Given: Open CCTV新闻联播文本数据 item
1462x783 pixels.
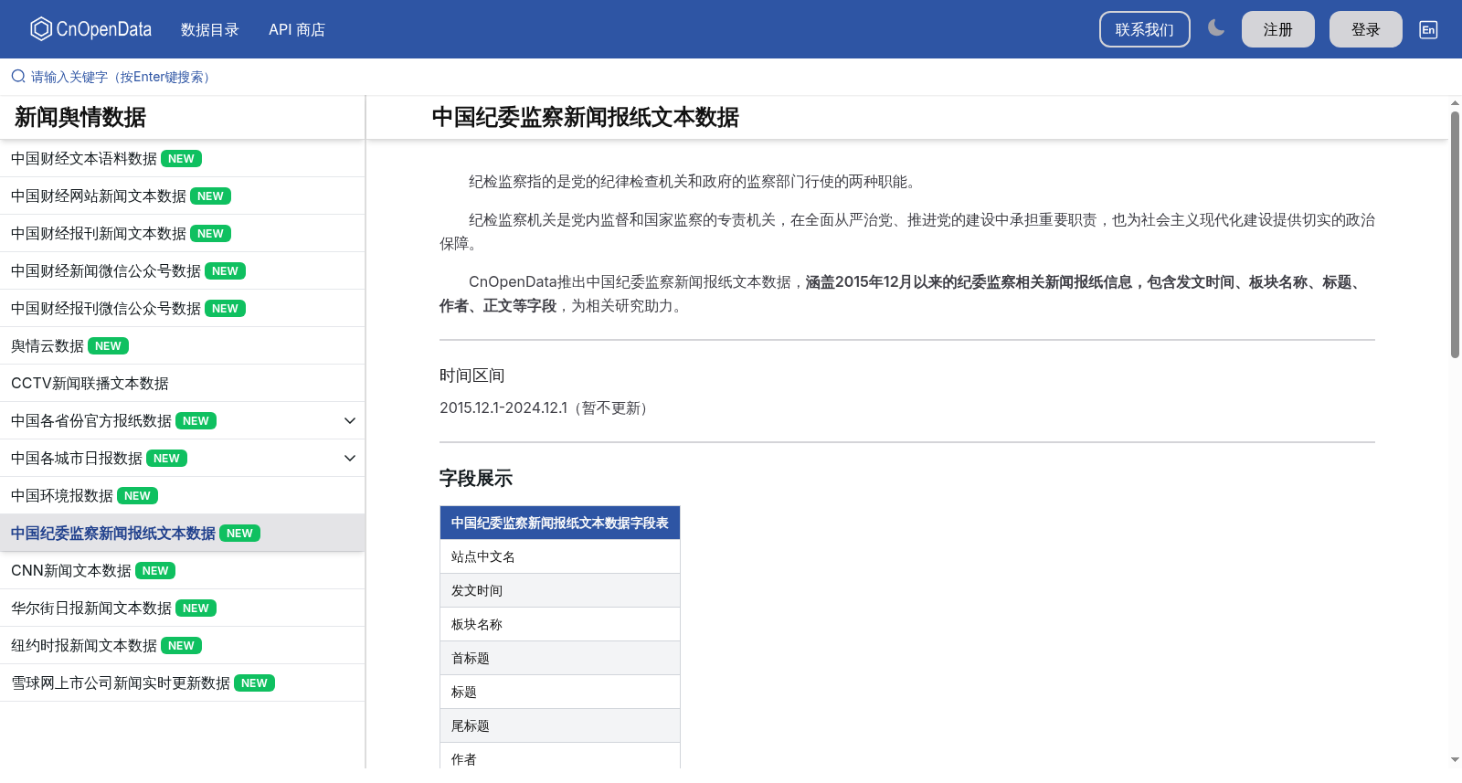Looking at the screenshot, I should coord(182,383).
